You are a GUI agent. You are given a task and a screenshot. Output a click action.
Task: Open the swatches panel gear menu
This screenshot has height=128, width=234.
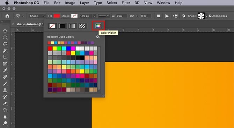pyautogui.click(x=98, y=37)
